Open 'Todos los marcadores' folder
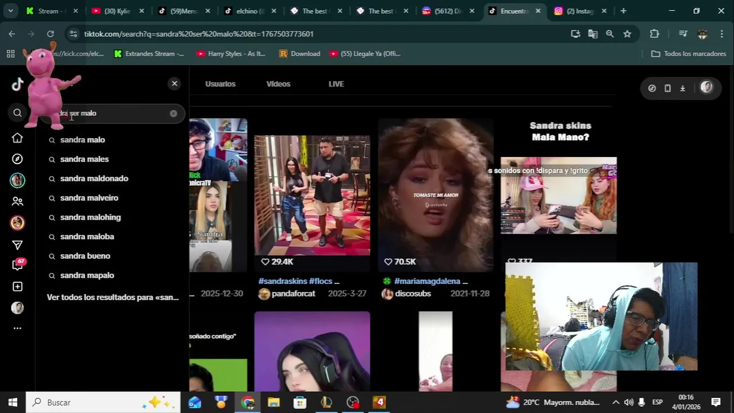The image size is (734, 413). click(689, 53)
